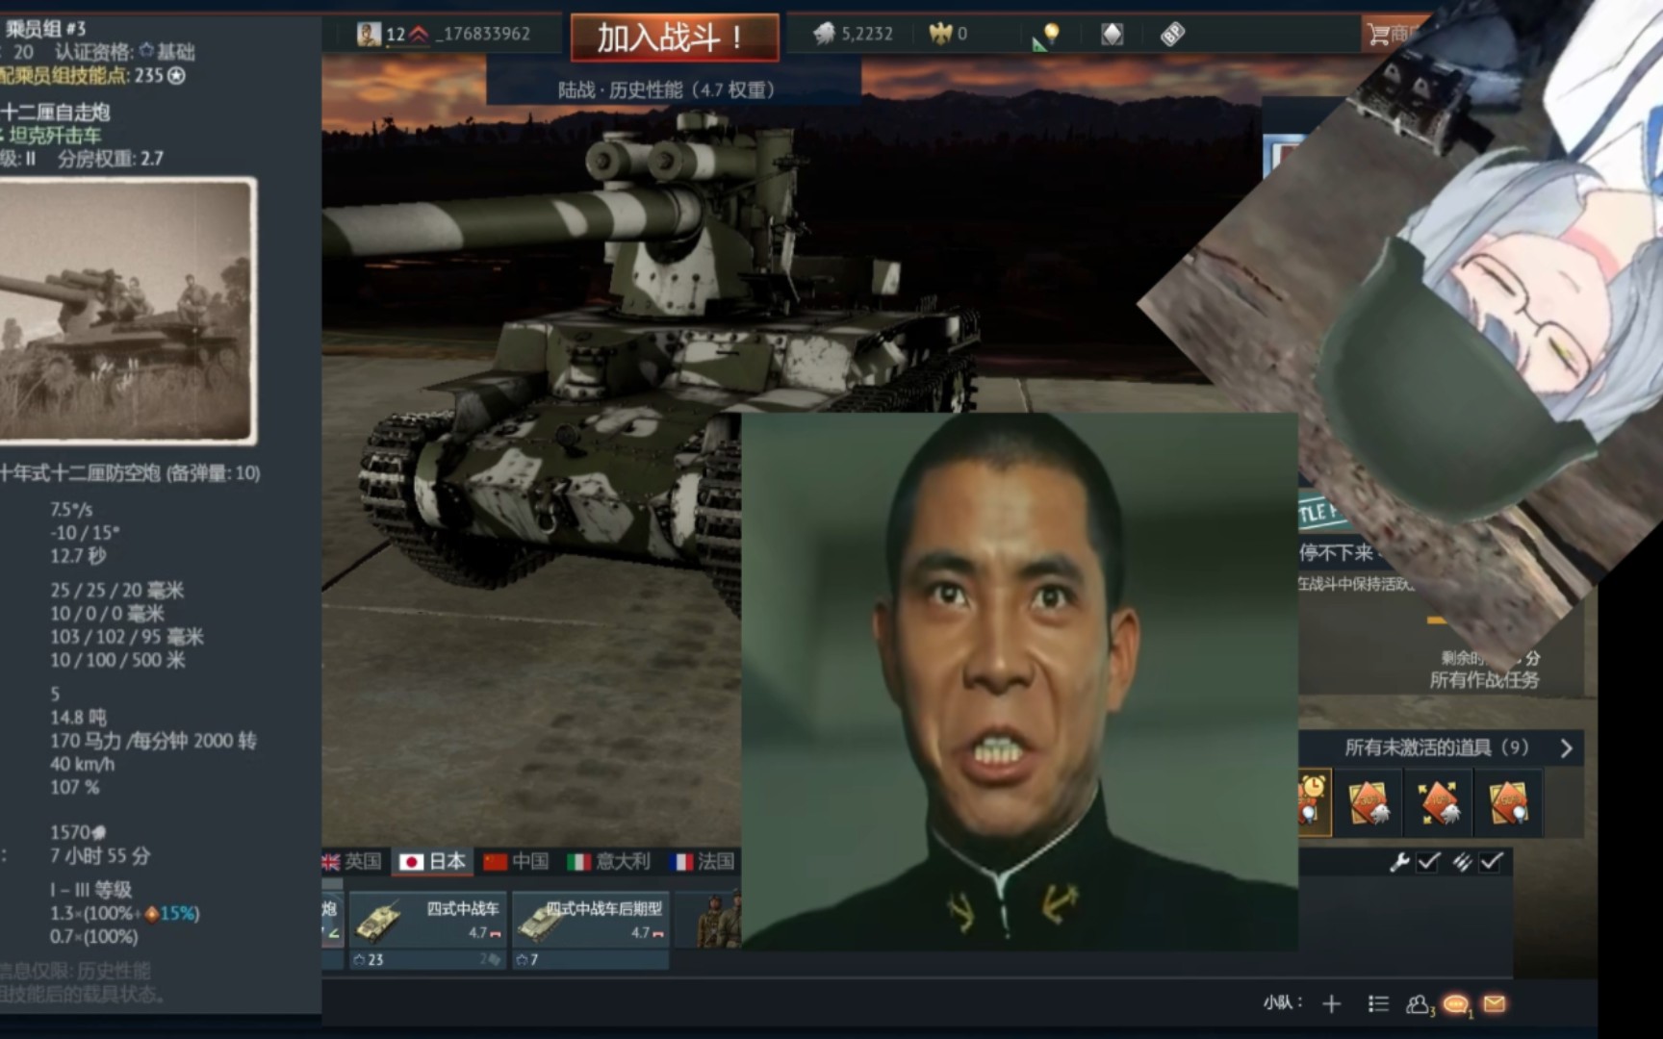Click the golden eagle currency icon

(x=939, y=35)
